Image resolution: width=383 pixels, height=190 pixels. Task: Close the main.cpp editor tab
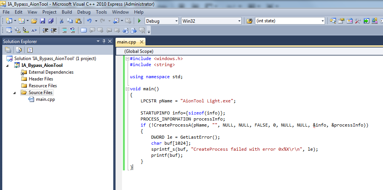(x=141, y=42)
